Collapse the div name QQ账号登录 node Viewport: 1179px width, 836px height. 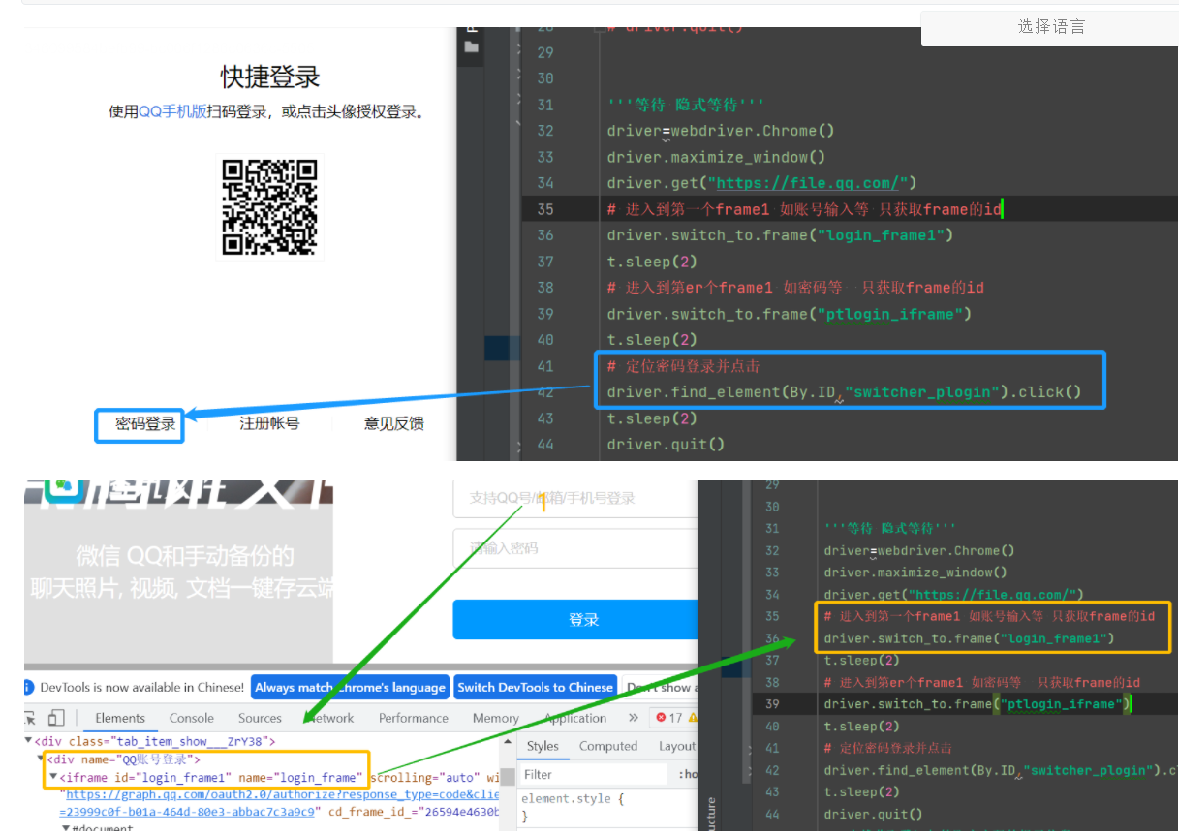click(x=41, y=759)
